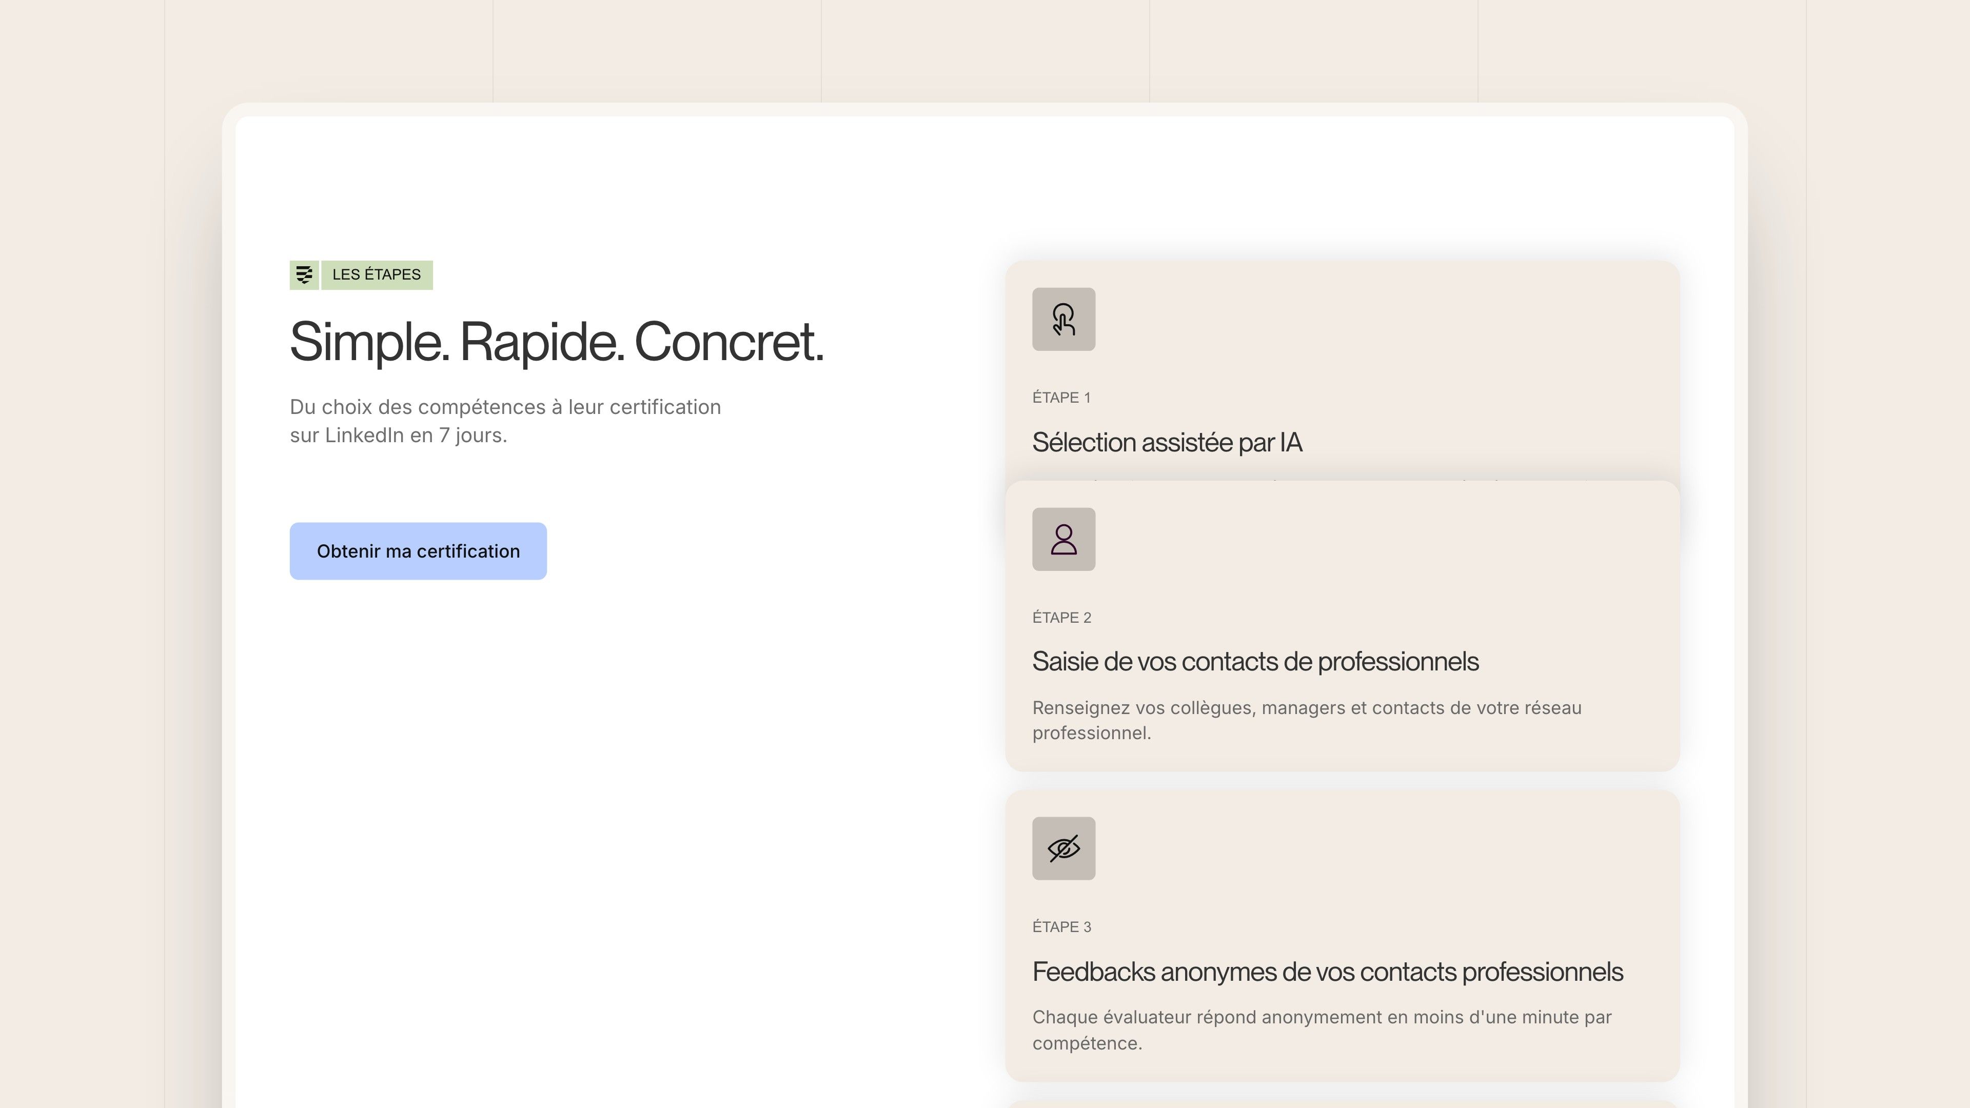Open the Sélection assistée par IA title
The height and width of the screenshot is (1108, 1970).
[x=1167, y=442]
